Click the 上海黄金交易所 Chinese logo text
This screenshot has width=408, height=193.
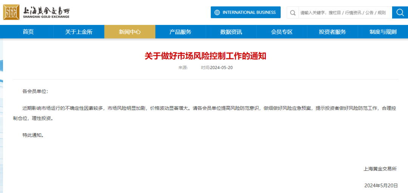click(46, 10)
